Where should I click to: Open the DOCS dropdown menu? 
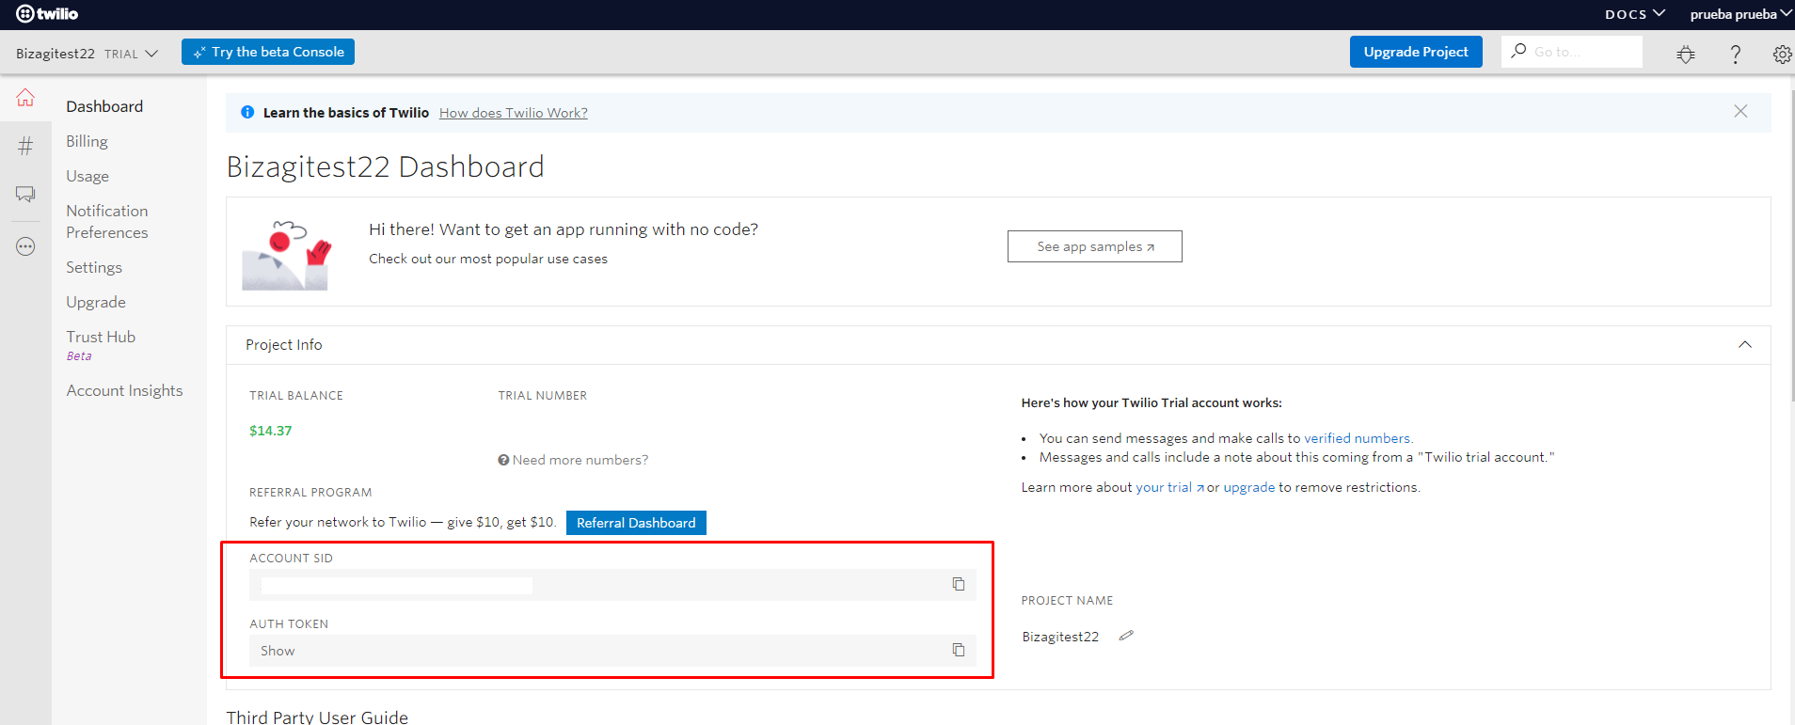click(1634, 14)
